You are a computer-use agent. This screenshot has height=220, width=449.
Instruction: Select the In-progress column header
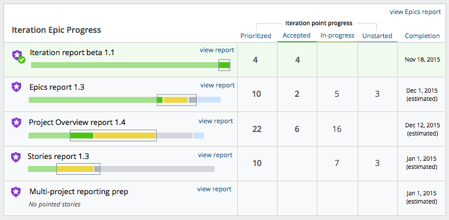pos(337,35)
